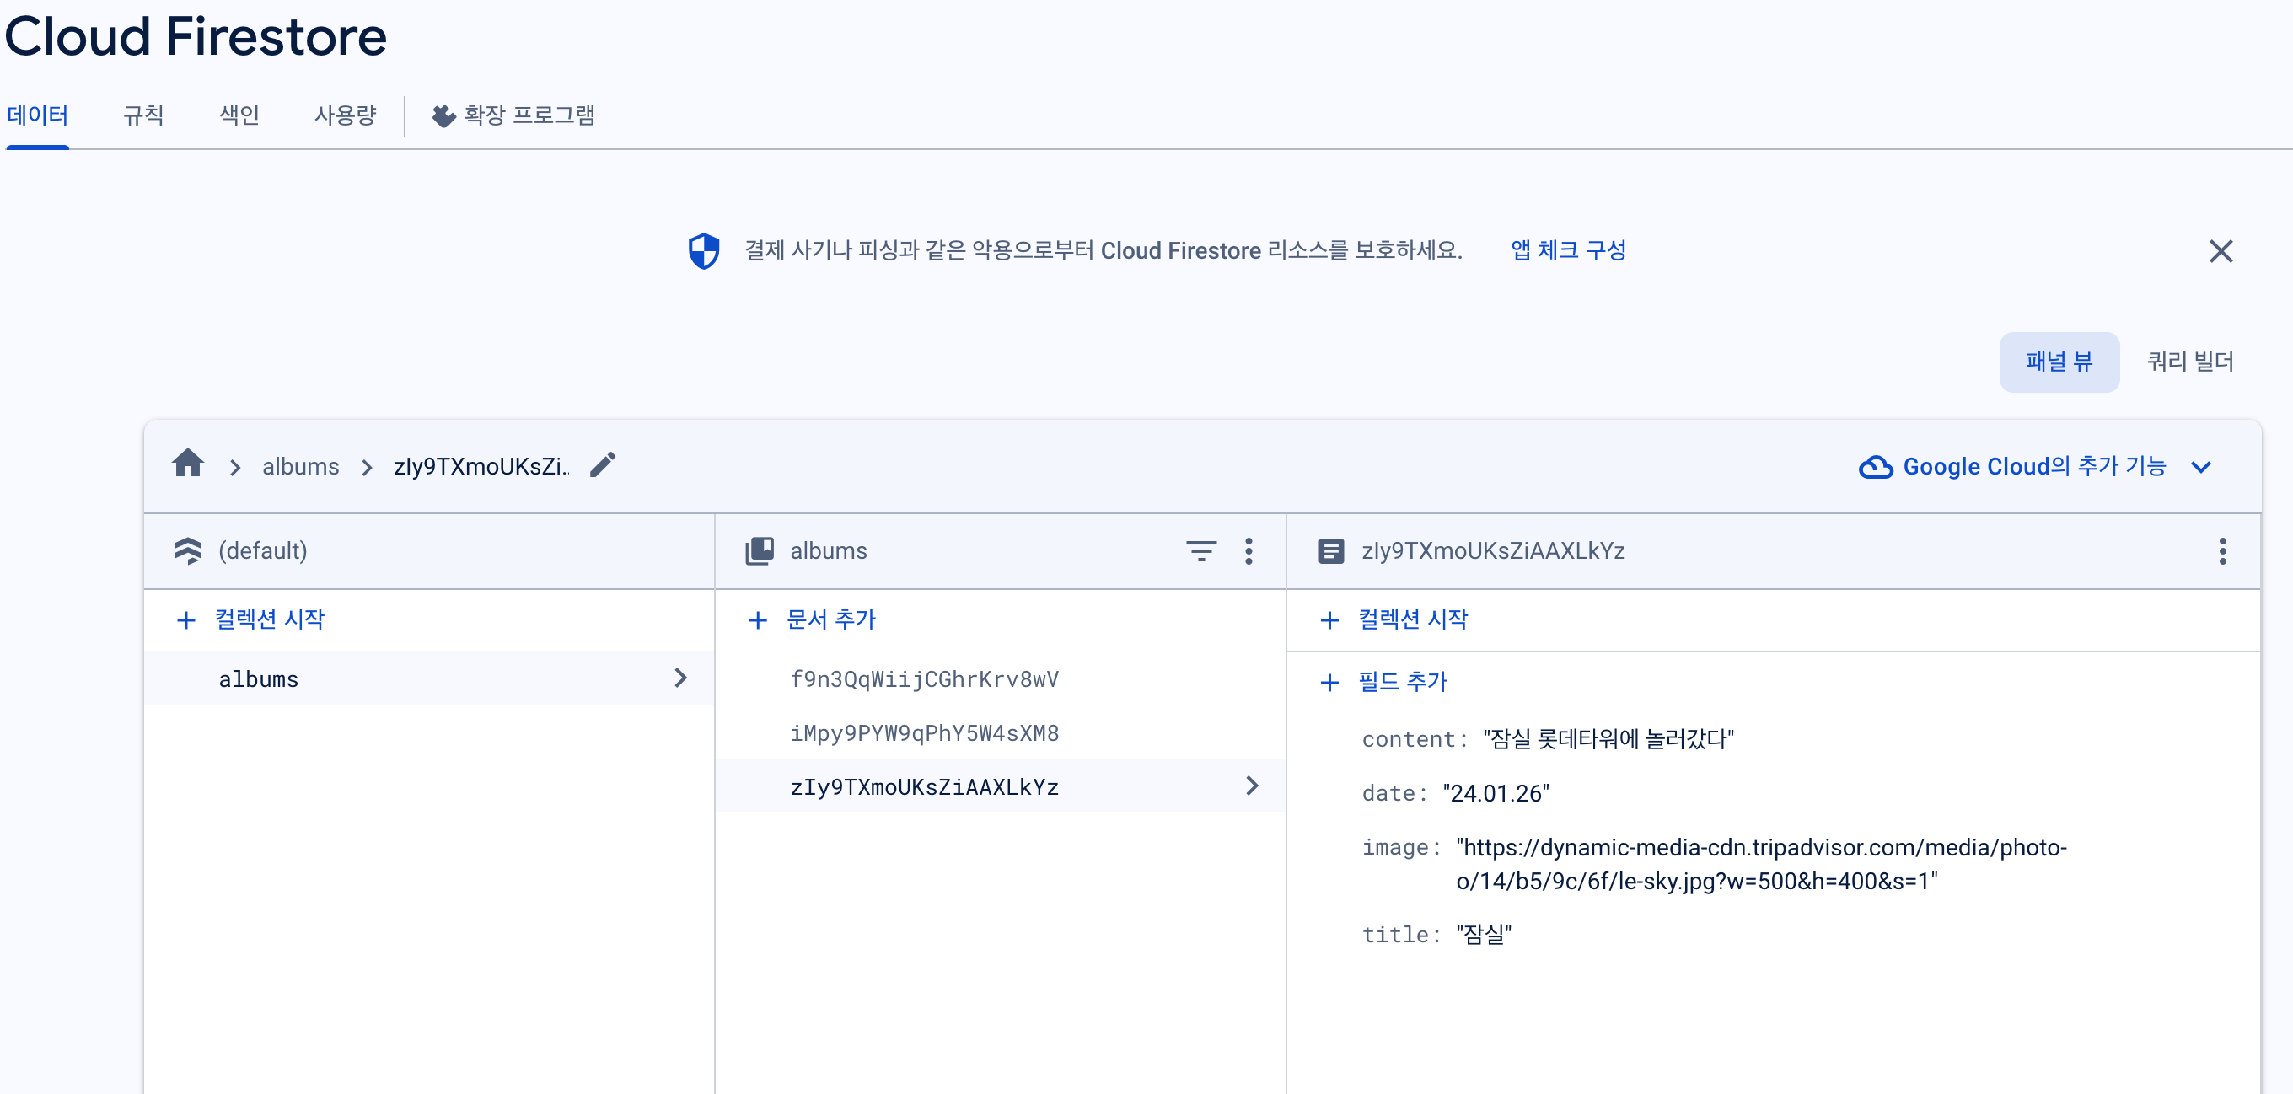The height and width of the screenshot is (1094, 2293).
Task: Click the albums panel header label
Action: (828, 551)
